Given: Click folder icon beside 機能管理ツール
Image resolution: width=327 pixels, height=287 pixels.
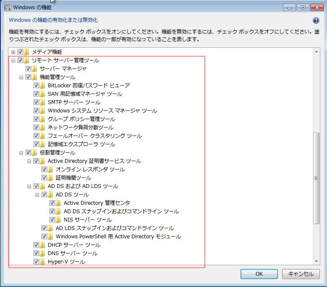Looking at the screenshot, I should (34, 77).
